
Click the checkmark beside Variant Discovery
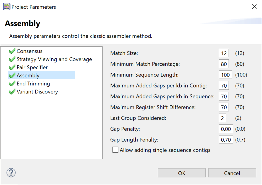tap(12, 92)
